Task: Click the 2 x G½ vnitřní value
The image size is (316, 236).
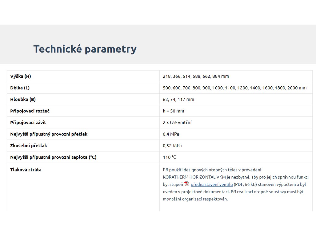Action: tap(177, 123)
